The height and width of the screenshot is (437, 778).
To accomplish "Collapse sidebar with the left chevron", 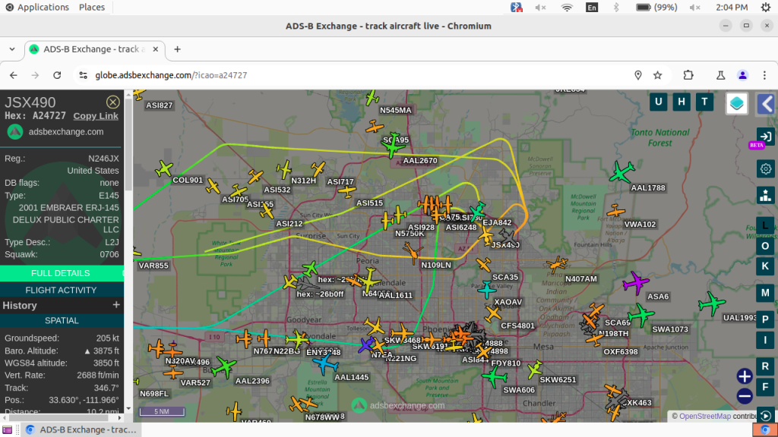I will (767, 103).
